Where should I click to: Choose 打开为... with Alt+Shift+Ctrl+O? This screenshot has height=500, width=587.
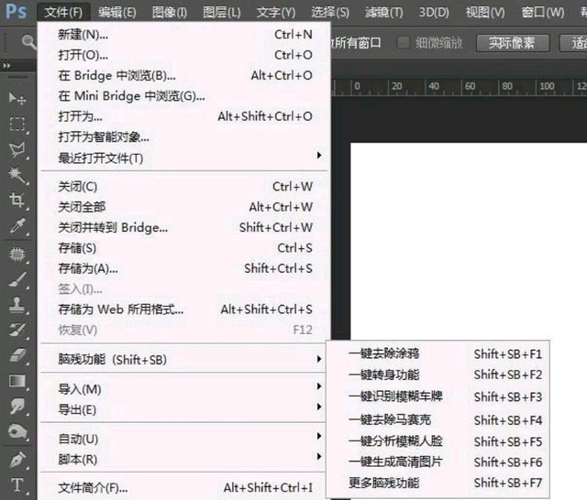[184, 116]
